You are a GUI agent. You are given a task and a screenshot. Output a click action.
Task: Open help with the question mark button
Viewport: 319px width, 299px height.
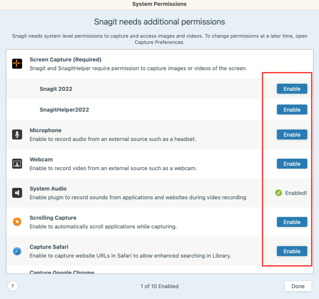pyautogui.click(x=13, y=286)
